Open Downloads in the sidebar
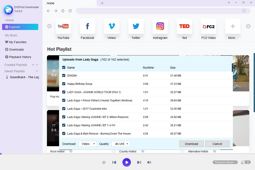255x170 pixels. click(x=15, y=50)
